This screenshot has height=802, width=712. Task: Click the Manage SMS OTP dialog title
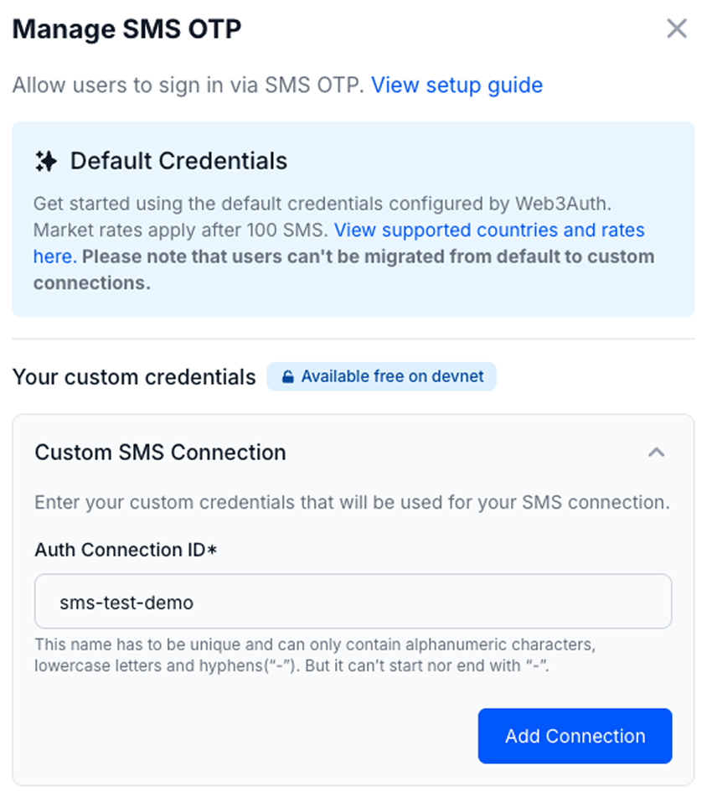126,28
